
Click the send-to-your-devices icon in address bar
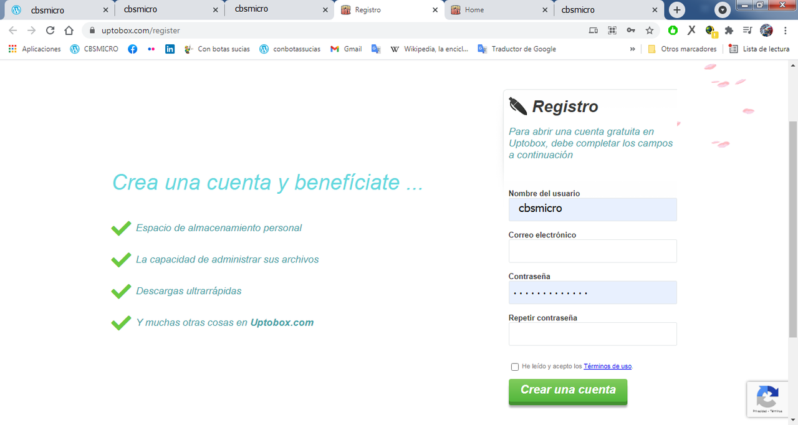(593, 30)
